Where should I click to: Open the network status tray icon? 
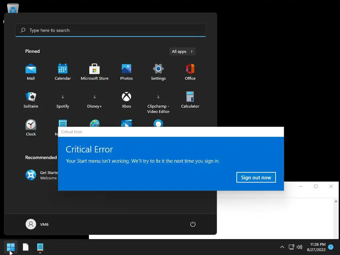292,247
